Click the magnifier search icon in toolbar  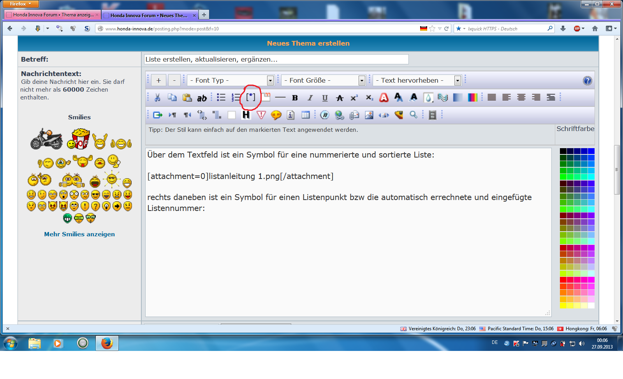coord(414,115)
